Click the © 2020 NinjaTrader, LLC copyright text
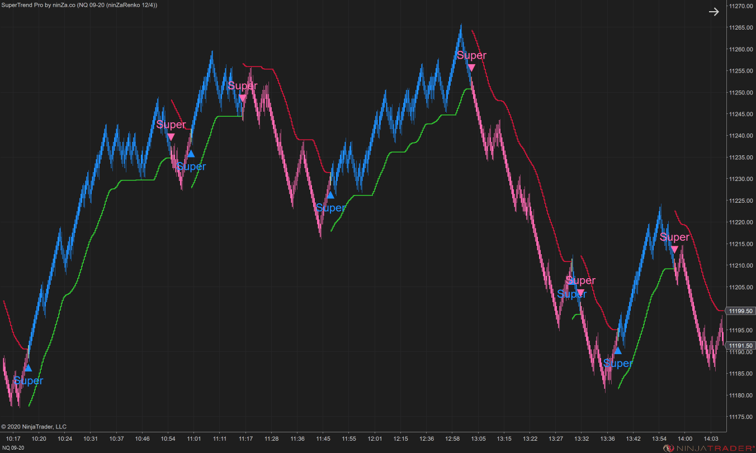The width and height of the screenshot is (756, 453). click(x=34, y=427)
